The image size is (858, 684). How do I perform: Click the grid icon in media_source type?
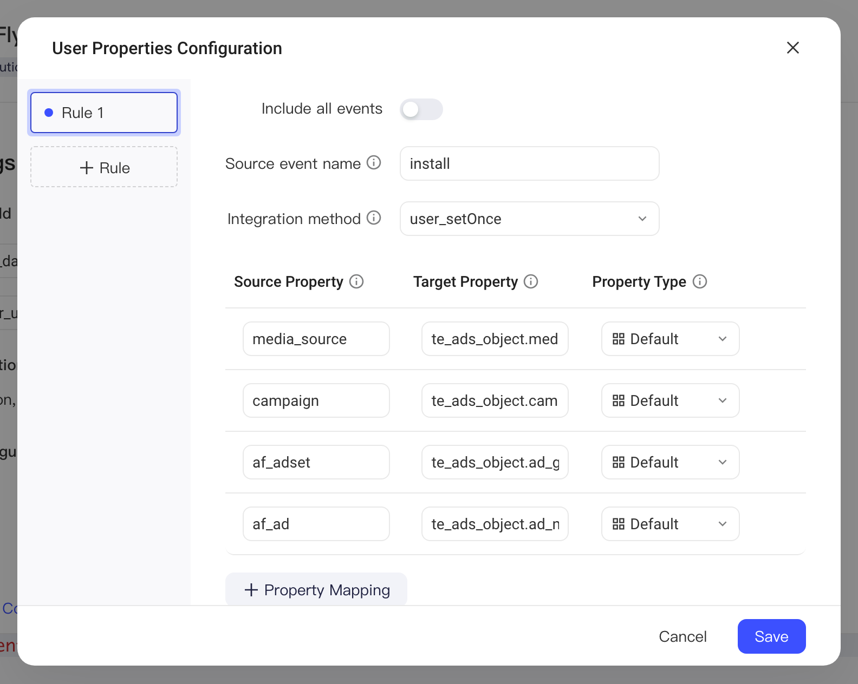point(619,339)
